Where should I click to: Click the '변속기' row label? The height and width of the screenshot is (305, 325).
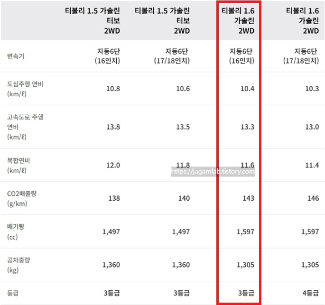16,56
